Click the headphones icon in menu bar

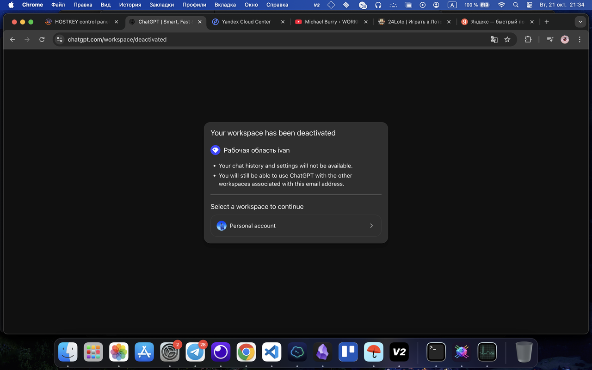click(378, 5)
